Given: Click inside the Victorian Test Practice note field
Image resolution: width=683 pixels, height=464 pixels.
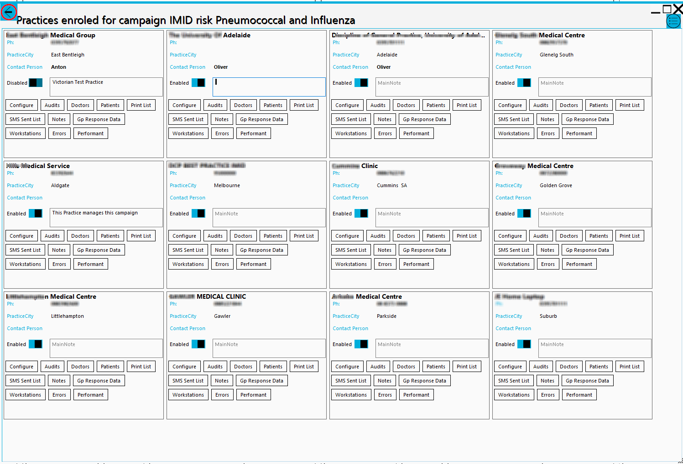Looking at the screenshot, I should click(x=106, y=87).
